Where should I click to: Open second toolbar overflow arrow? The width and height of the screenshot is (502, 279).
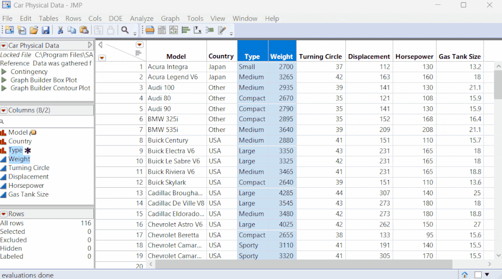coord(231,34)
